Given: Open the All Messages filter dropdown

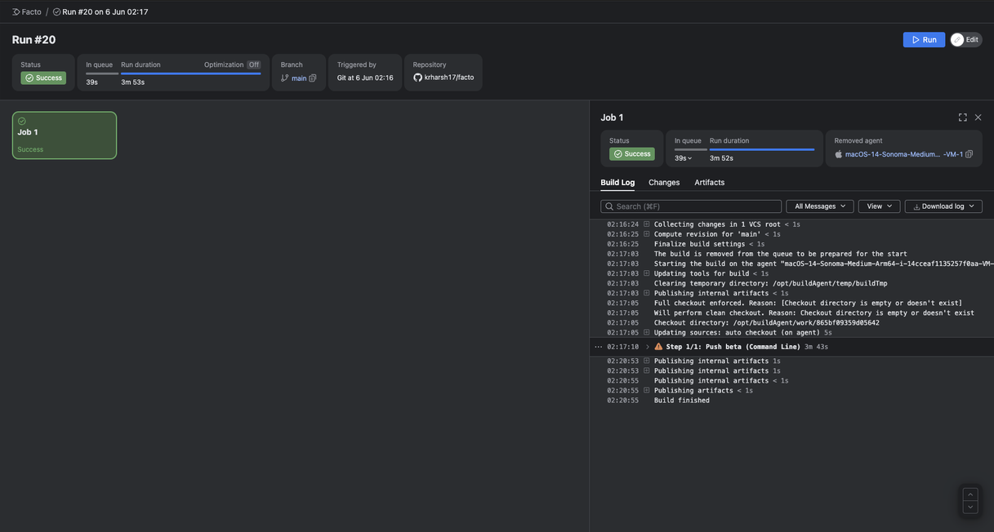Looking at the screenshot, I should point(820,206).
